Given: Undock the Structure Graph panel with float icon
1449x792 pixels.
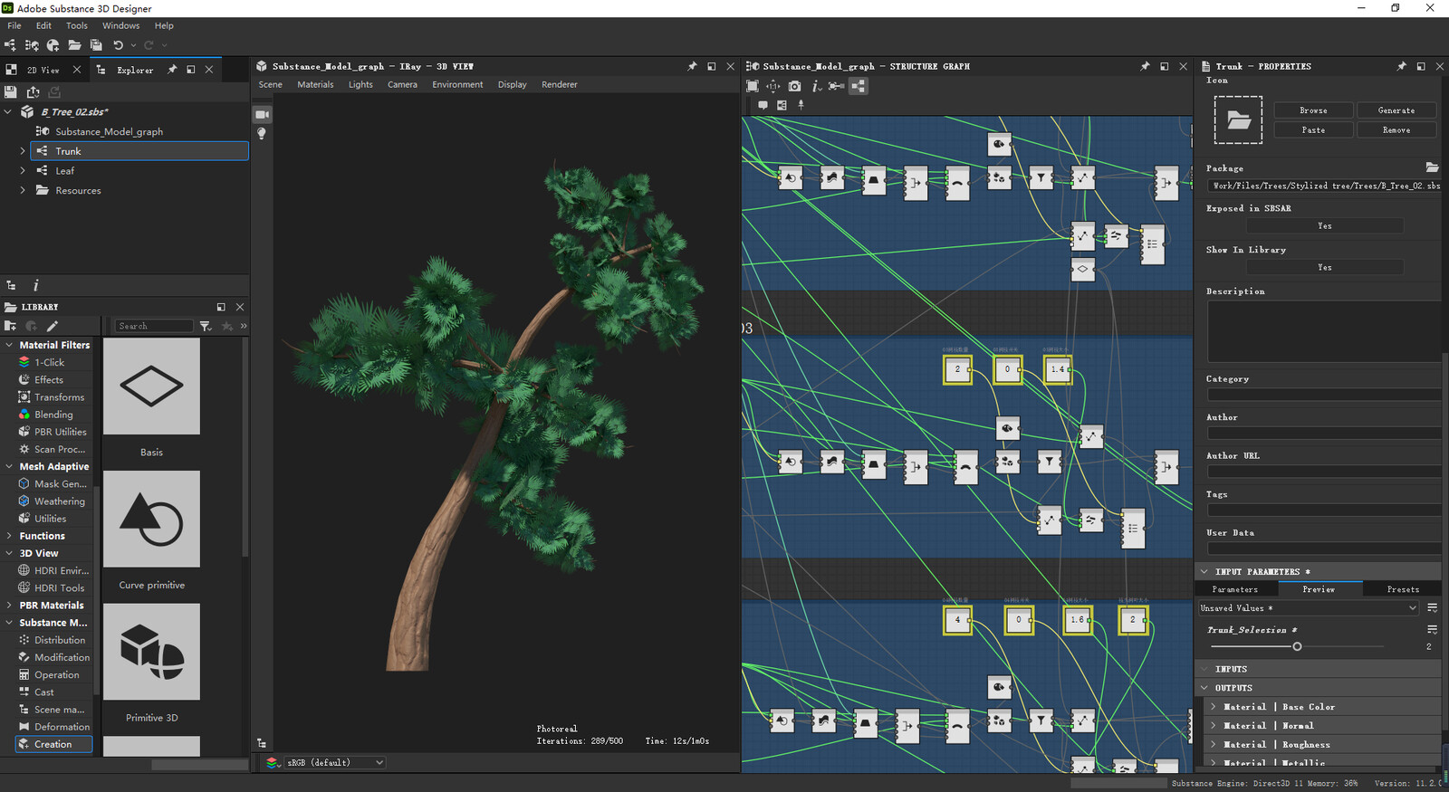Looking at the screenshot, I should point(1165,66).
